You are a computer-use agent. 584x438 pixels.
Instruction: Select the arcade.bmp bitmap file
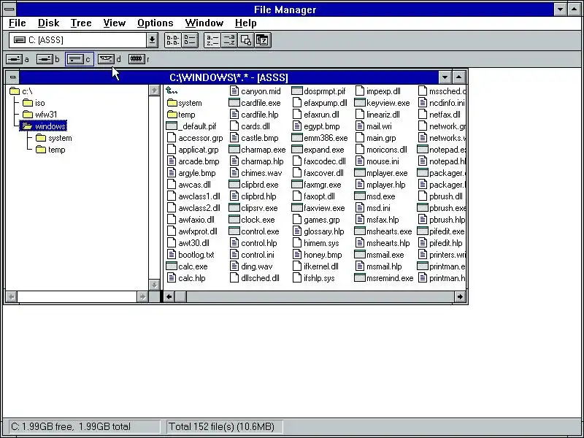193,161
